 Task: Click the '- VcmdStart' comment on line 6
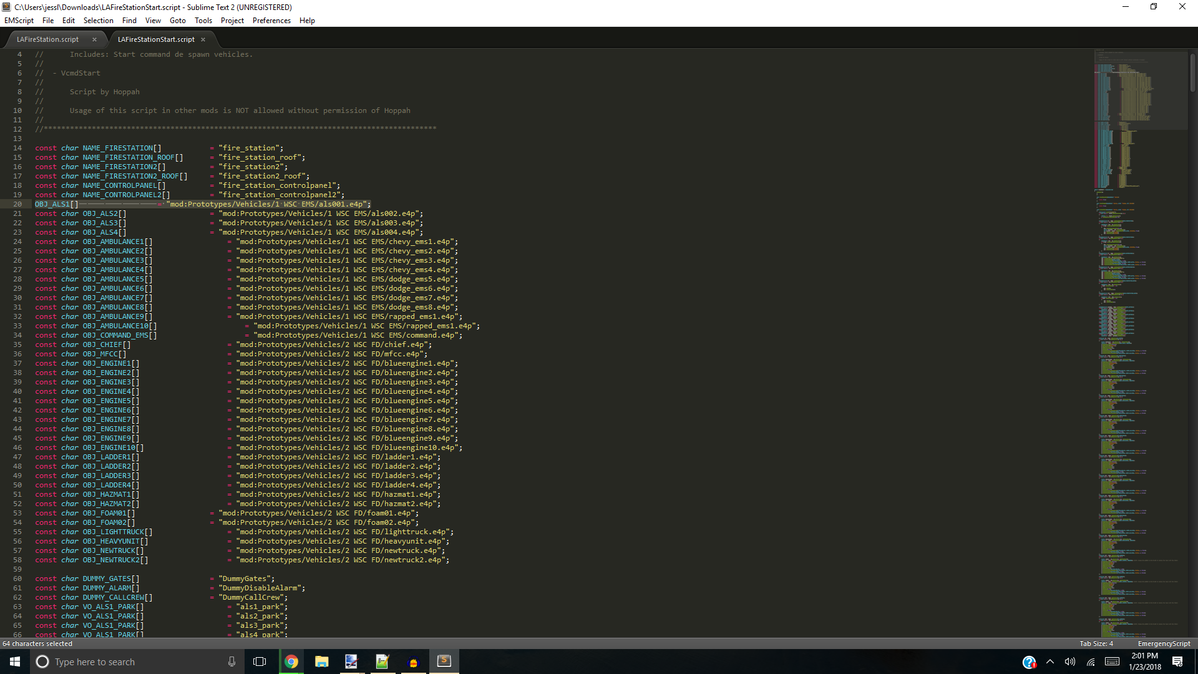tap(76, 73)
